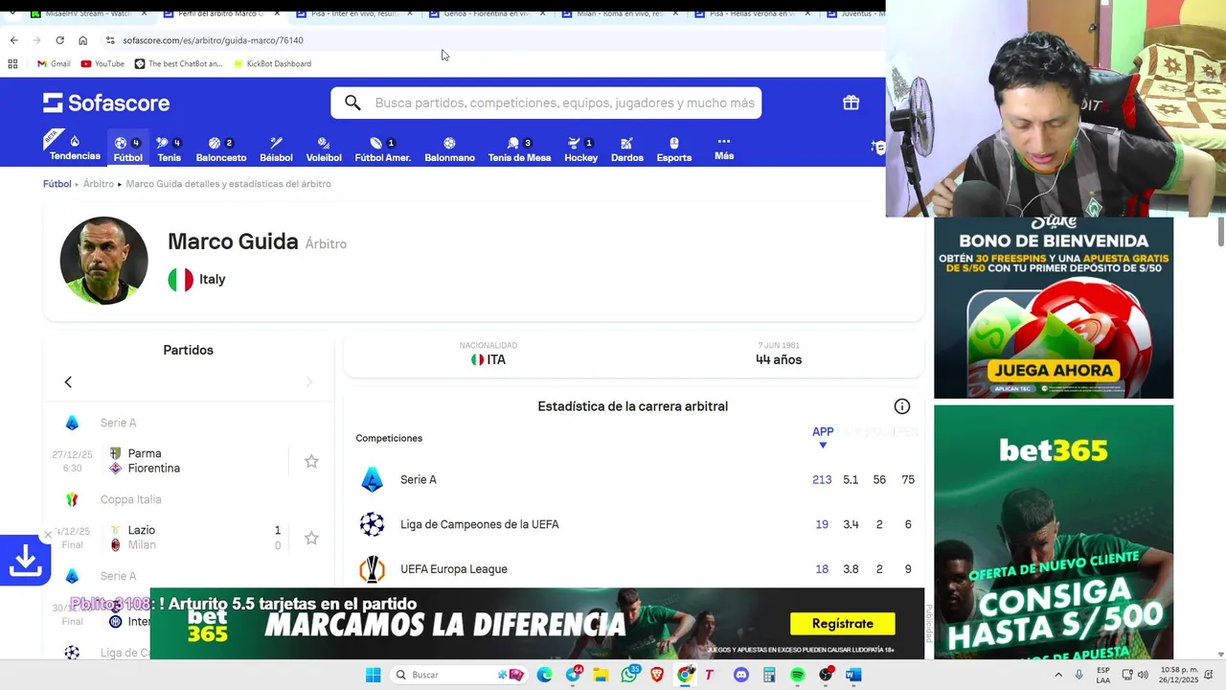Switch to the Genoa - Fiorentina browser tab
Screen dimensions: 1226x690
click(x=488, y=13)
